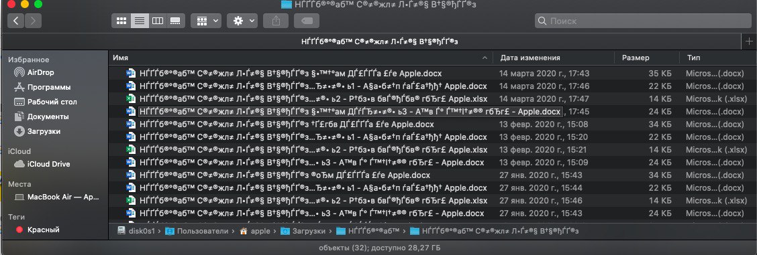The image size is (757, 255).
Task: Click 34 КБ size in 27 янв. 15:43 row
Action: click(x=660, y=175)
